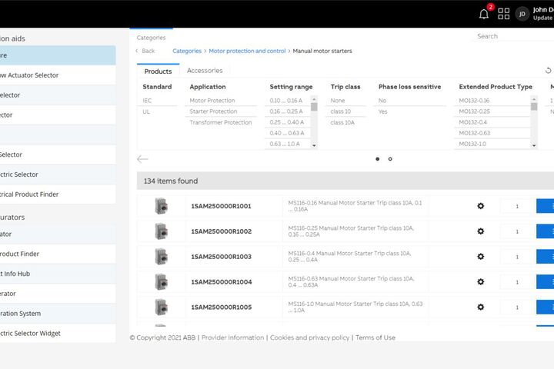The height and width of the screenshot is (369, 554).
Task: Open Cookies and privacy policy link
Action: tap(309, 337)
